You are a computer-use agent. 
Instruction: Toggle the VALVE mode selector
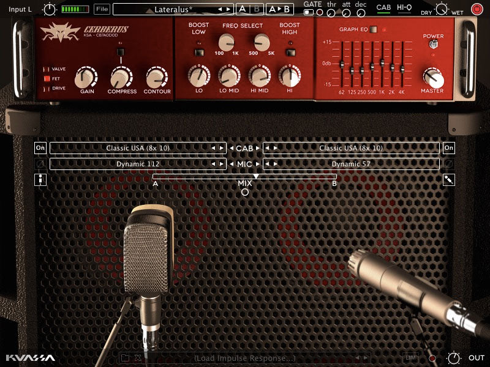[47, 69]
